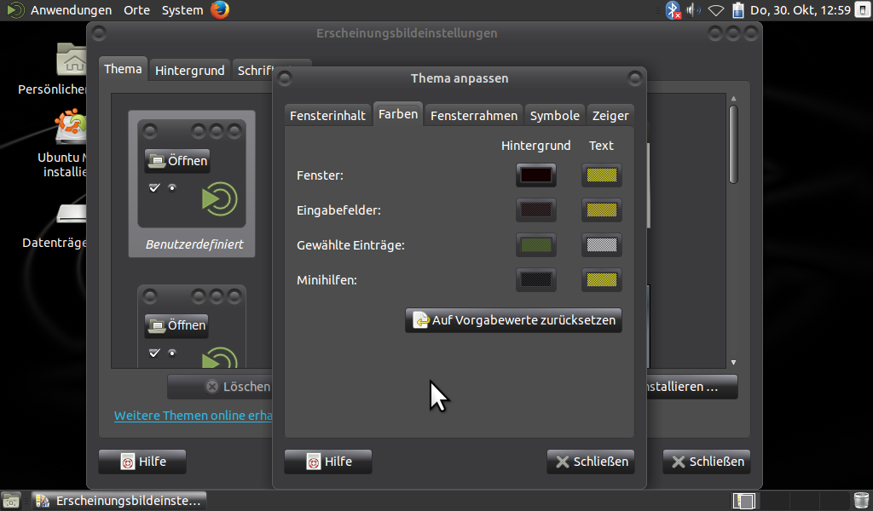Pick the Minihilfen background color swatch

coord(536,279)
